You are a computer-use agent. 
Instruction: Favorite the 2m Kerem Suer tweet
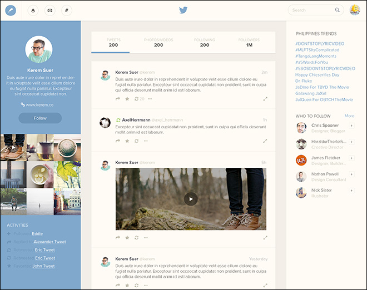(127, 99)
